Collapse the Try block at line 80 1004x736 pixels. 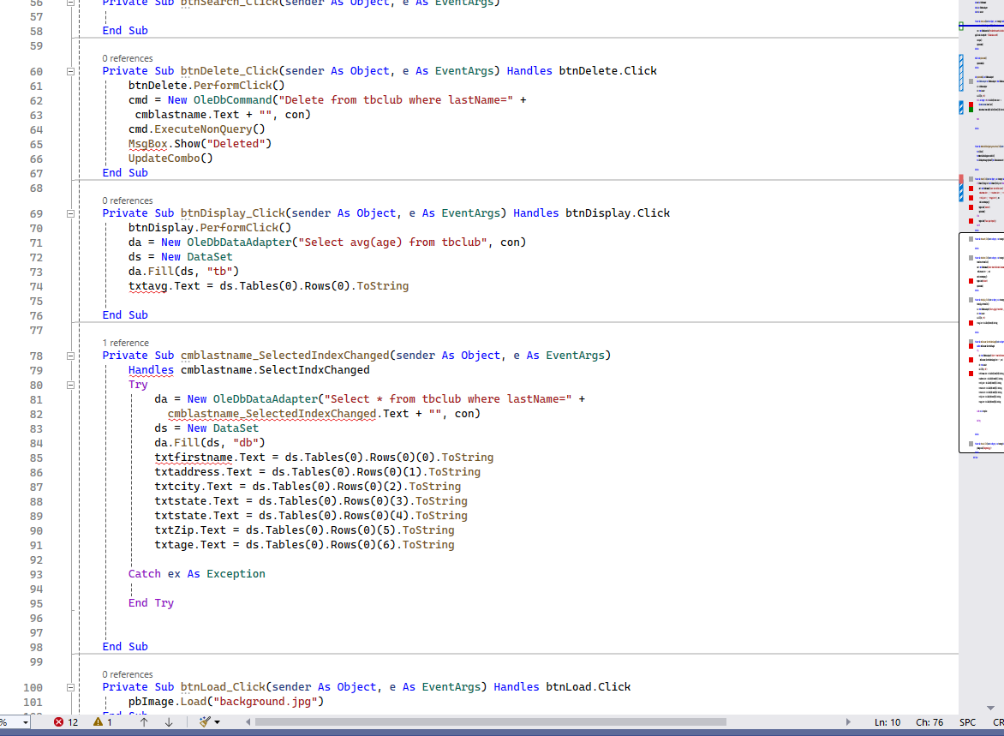(69, 384)
